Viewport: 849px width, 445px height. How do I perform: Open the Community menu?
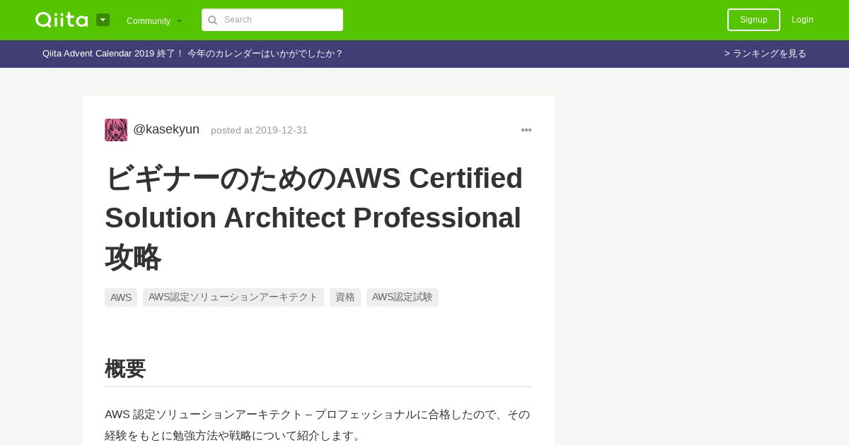(x=154, y=20)
